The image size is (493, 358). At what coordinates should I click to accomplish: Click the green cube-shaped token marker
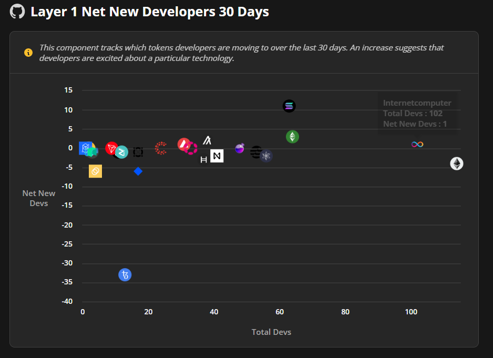[x=92, y=152]
